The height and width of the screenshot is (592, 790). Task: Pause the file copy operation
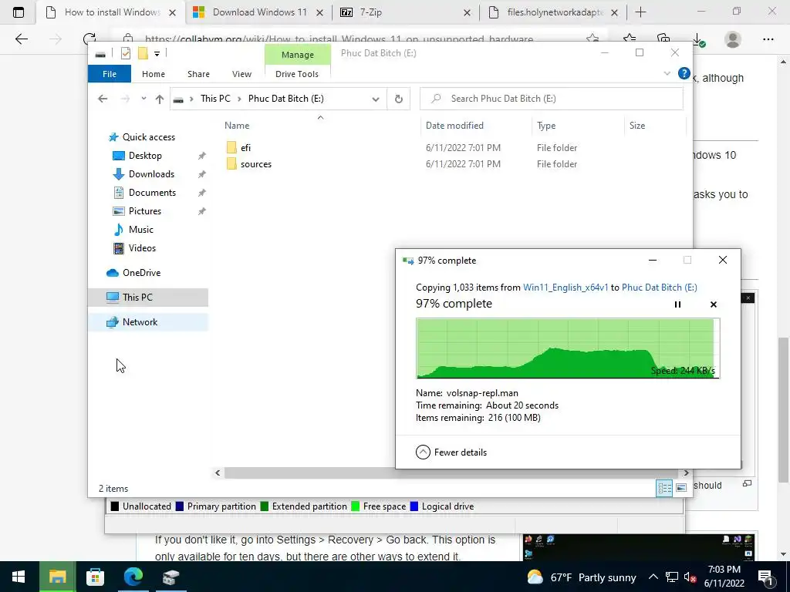coord(677,304)
